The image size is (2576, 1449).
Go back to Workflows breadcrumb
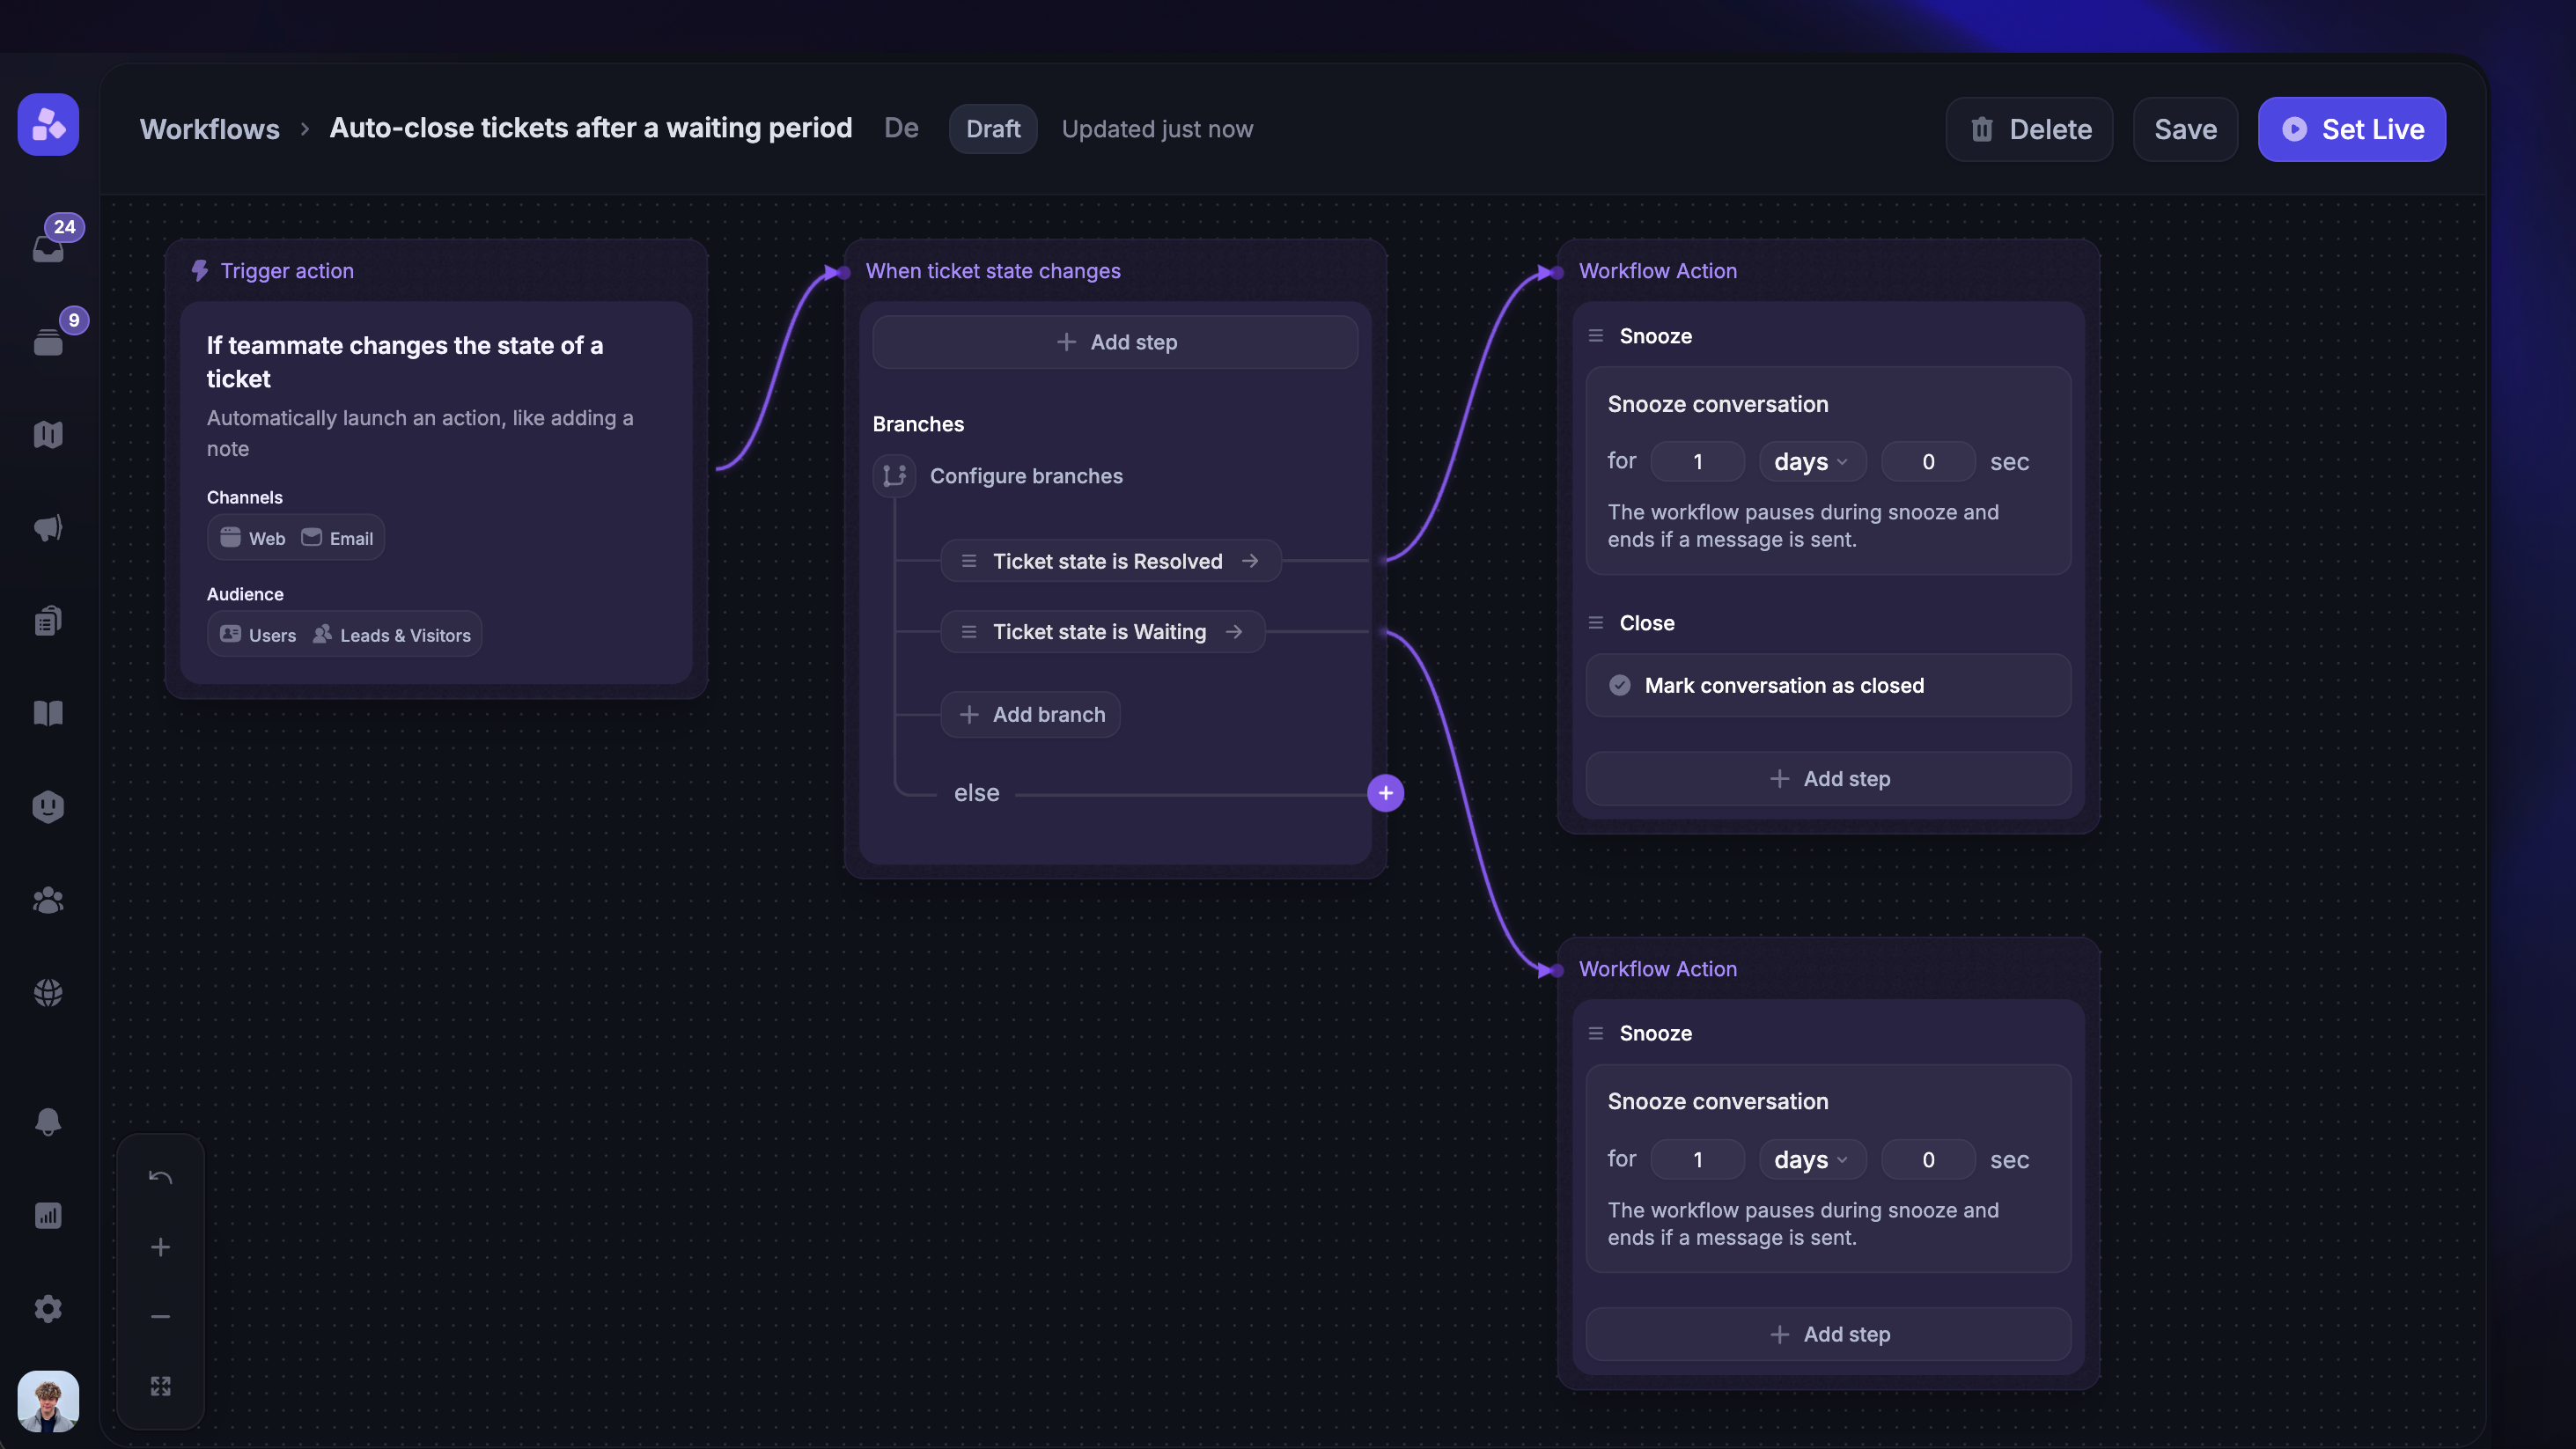click(x=210, y=129)
